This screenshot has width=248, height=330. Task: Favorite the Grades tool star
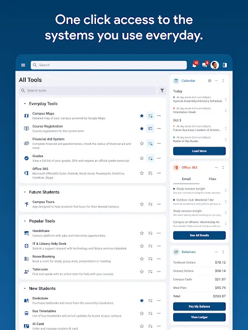142,158
